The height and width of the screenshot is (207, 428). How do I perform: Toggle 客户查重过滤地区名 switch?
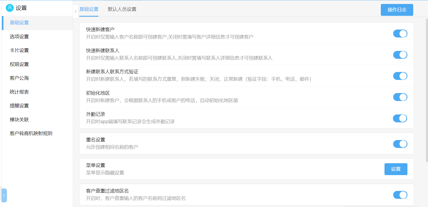pos(400,195)
